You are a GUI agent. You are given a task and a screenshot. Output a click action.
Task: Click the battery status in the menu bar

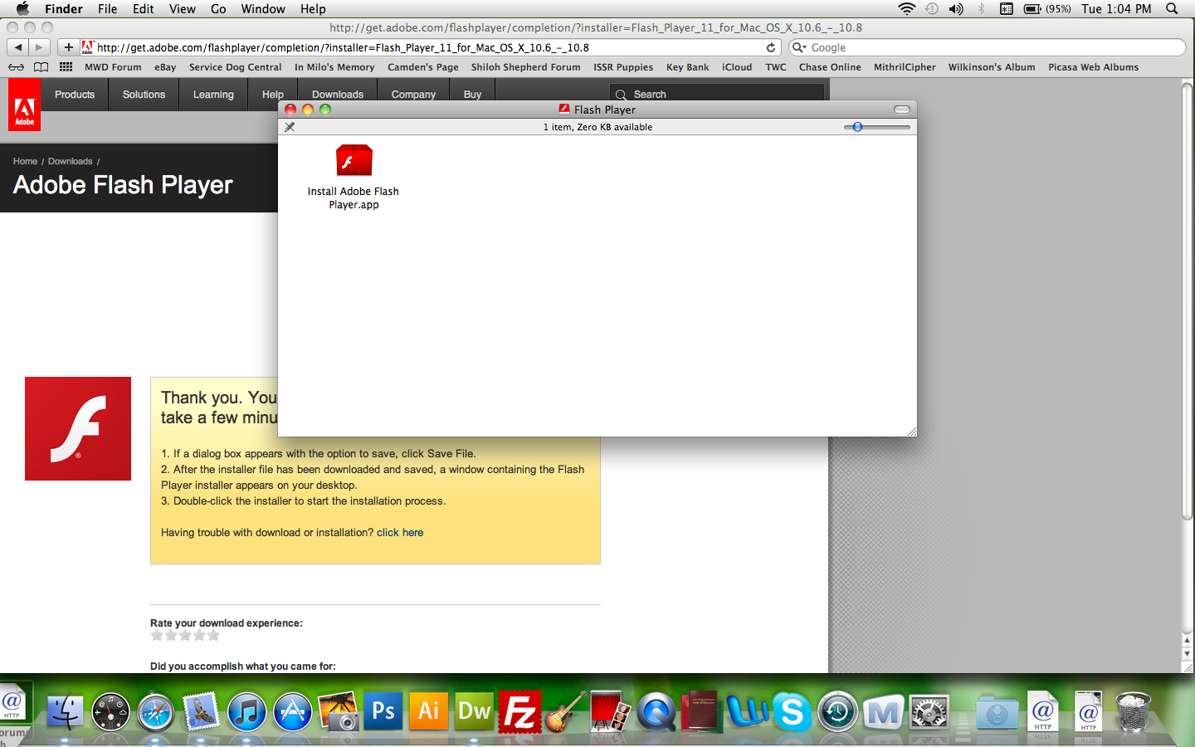[x=1047, y=8]
